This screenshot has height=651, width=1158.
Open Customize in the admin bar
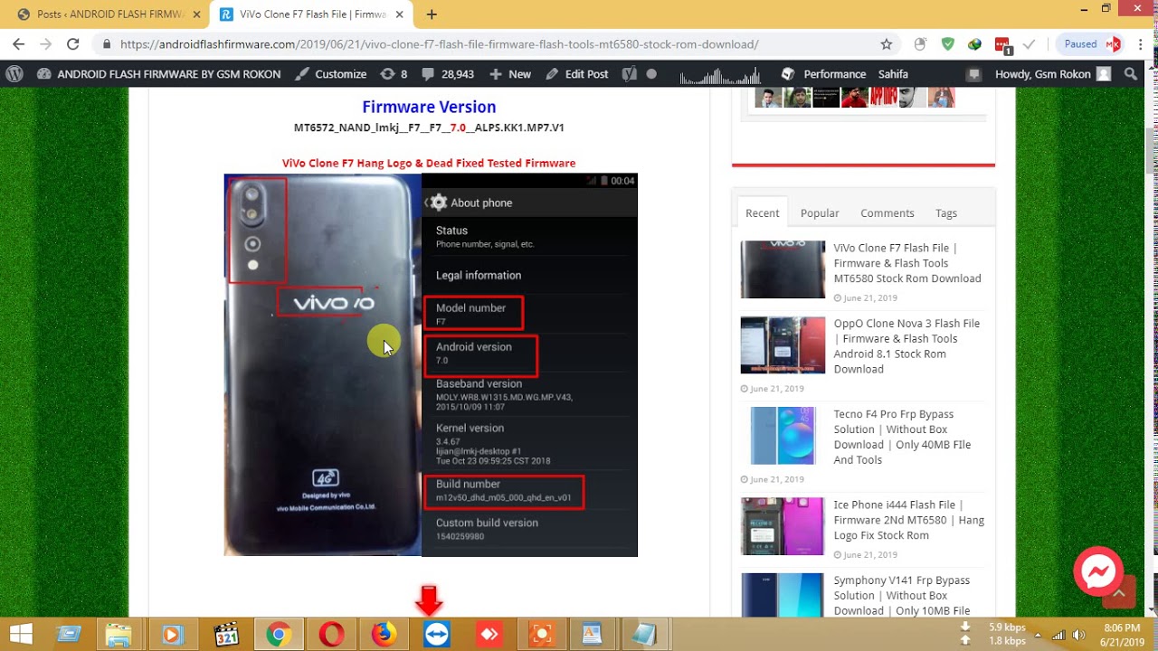coord(330,74)
